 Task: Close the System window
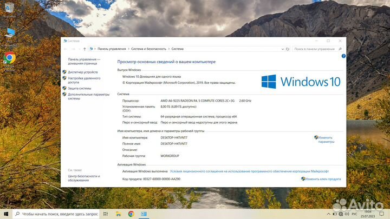[x=340, y=41]
